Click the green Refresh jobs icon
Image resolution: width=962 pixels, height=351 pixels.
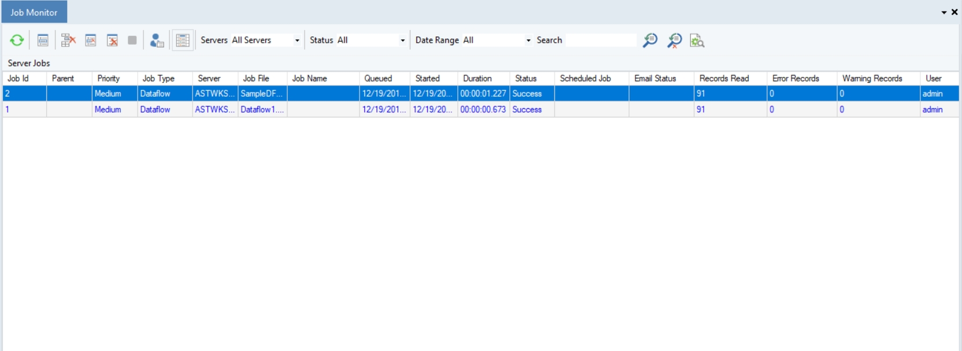pyautogui.click(x=17, y=40)
